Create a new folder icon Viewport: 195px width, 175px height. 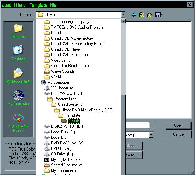pos(150,15)
